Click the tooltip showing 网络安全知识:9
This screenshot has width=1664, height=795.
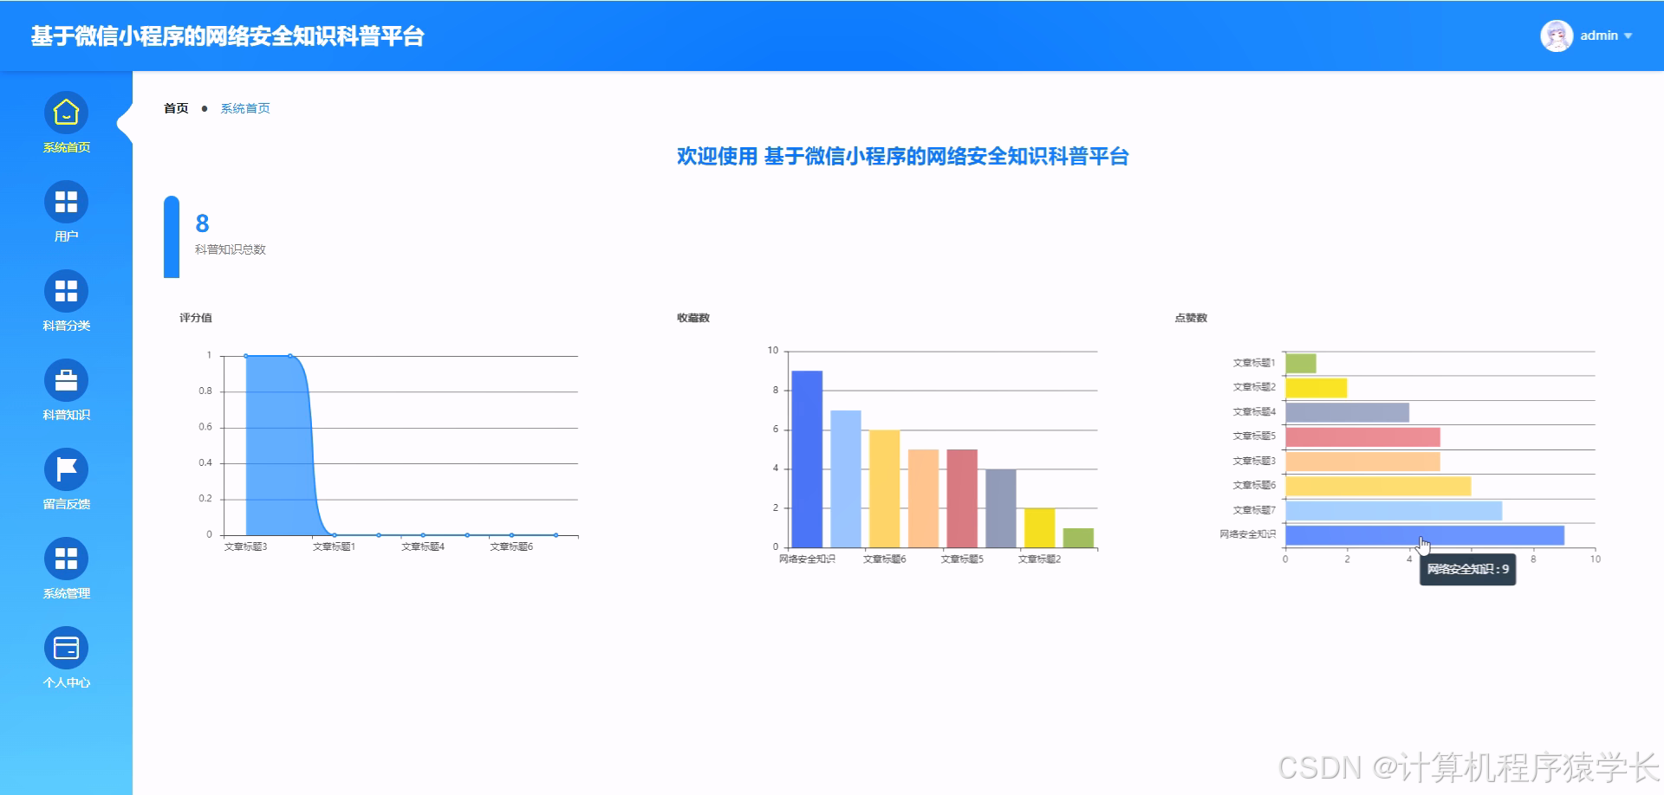coord(1466,570)
